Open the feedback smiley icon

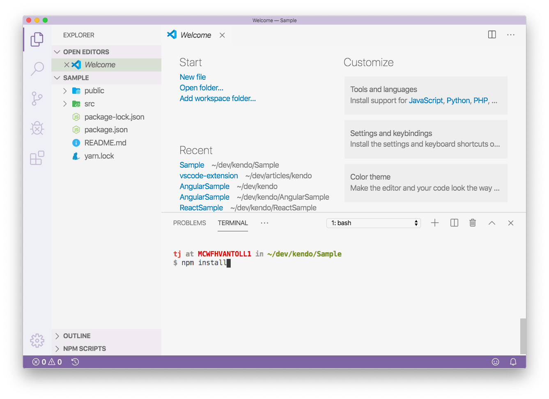coord(496,362)
